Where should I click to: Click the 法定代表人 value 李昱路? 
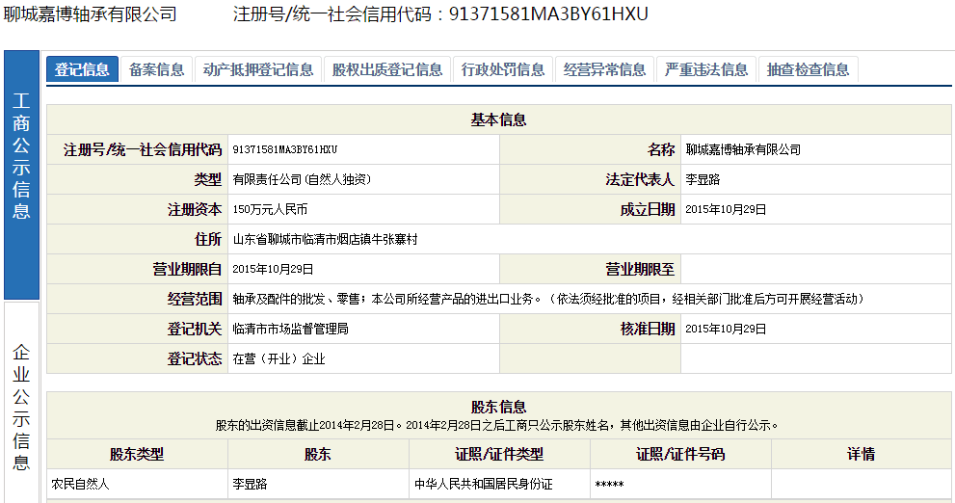703,180
